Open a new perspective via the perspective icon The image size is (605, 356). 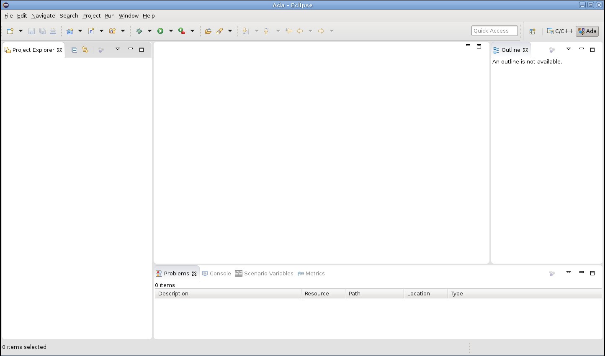[x=532, y=31]
